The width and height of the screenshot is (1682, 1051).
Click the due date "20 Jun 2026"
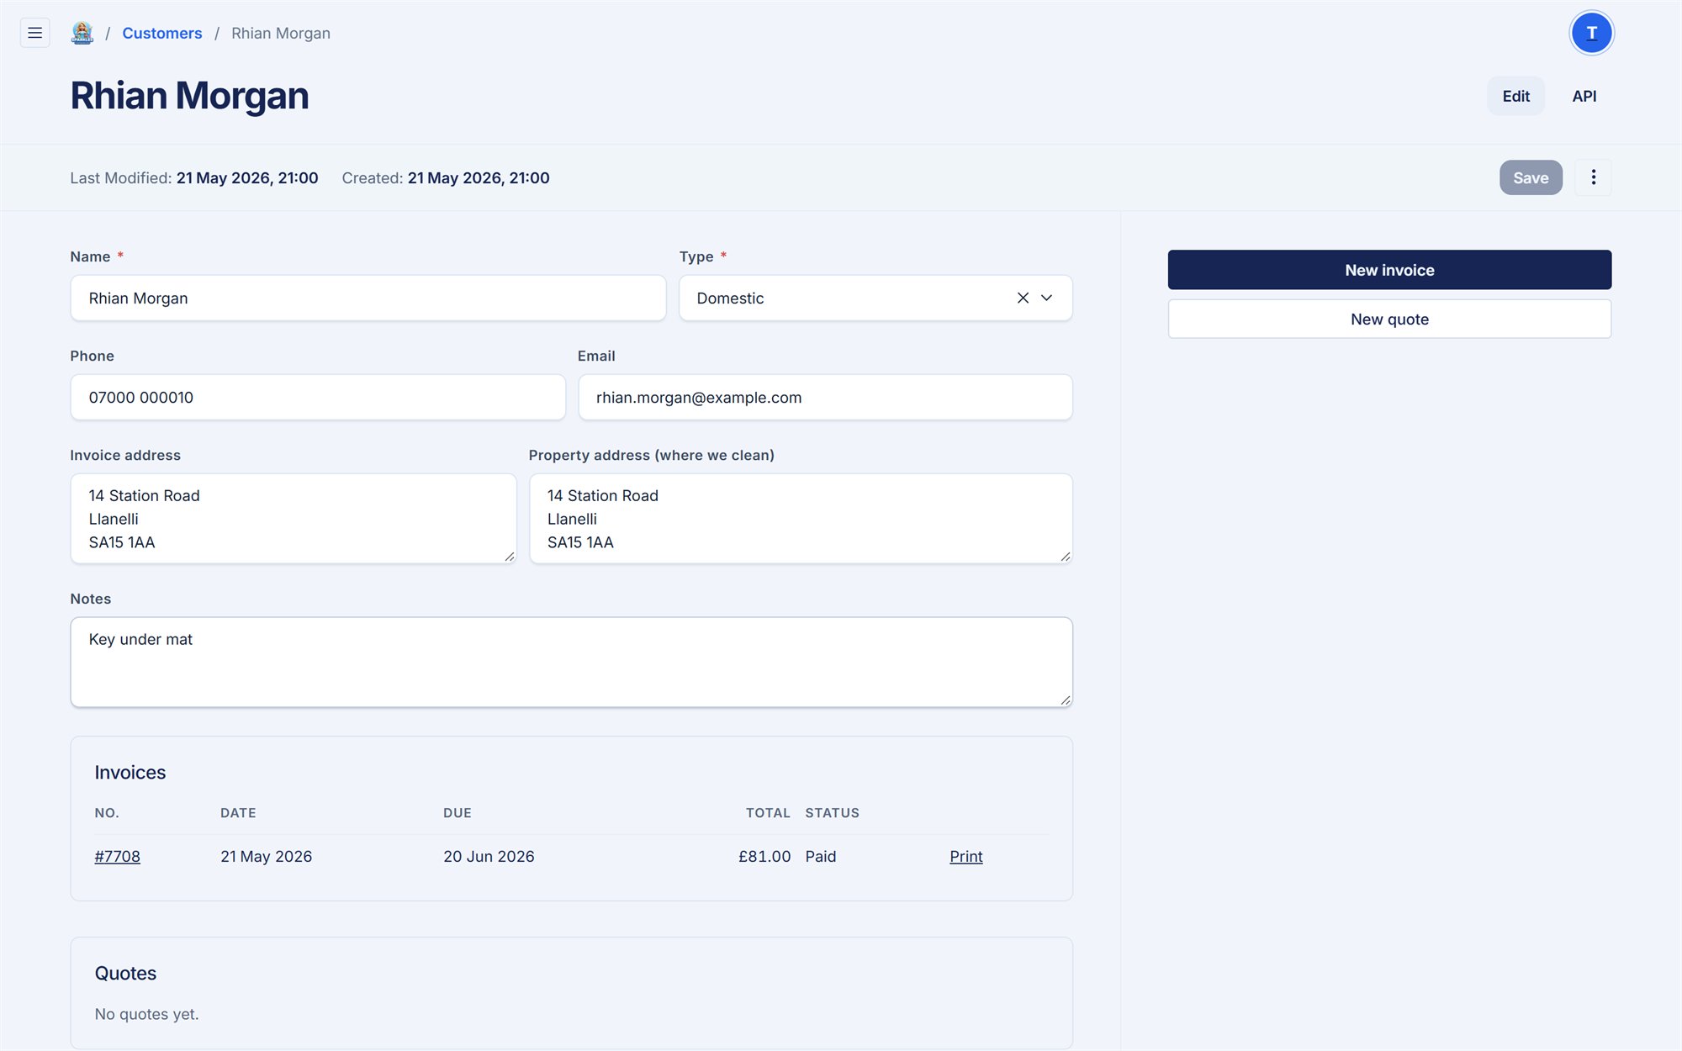(x=489, y=856)
